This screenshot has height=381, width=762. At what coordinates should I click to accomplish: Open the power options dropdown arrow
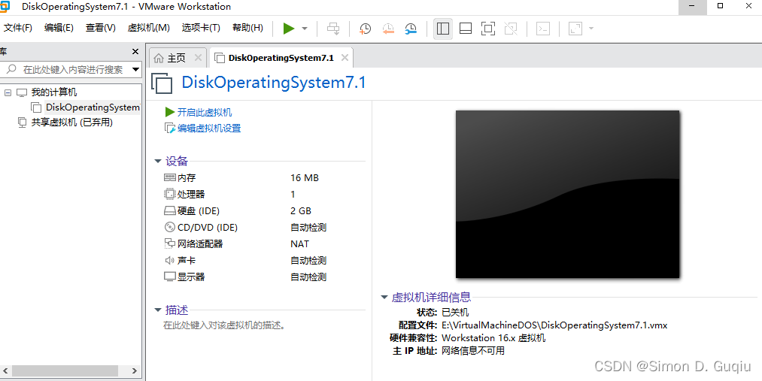(305, 29)
